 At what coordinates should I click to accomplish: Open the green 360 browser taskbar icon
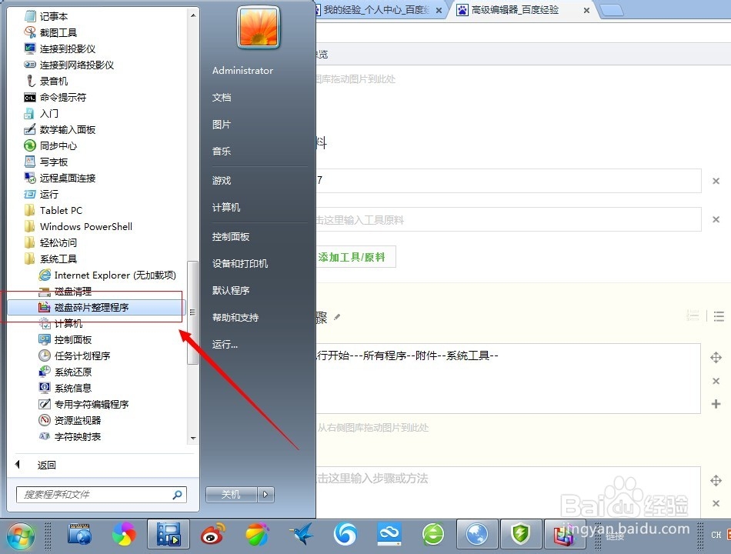click(433, 535)
